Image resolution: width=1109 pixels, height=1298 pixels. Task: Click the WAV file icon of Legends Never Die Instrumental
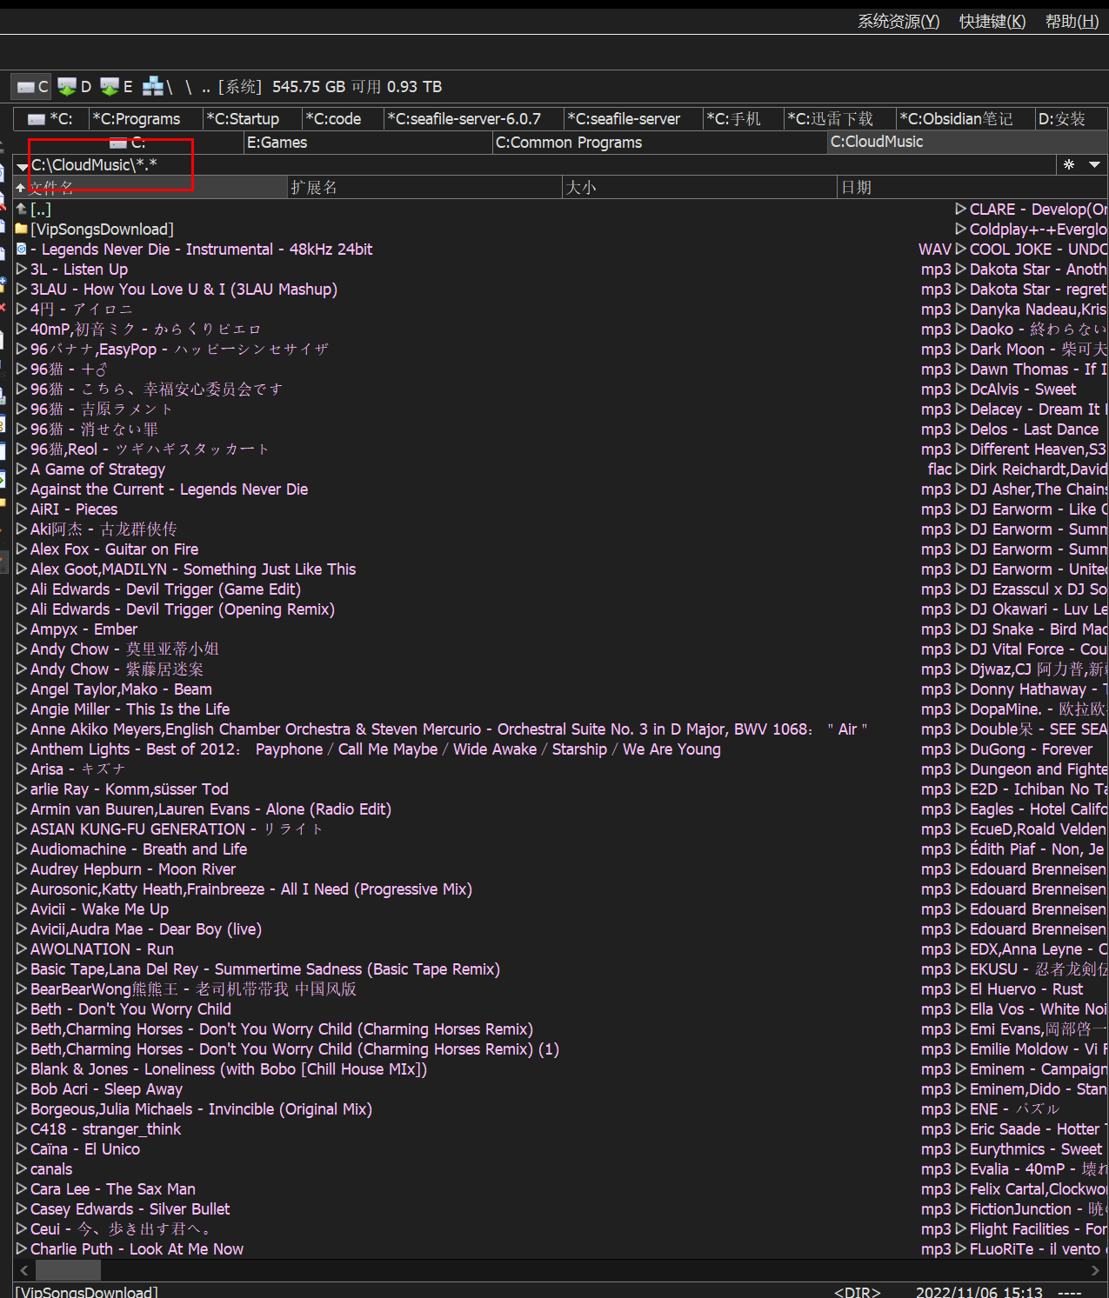pyautogui.click(x=22, y=250)
